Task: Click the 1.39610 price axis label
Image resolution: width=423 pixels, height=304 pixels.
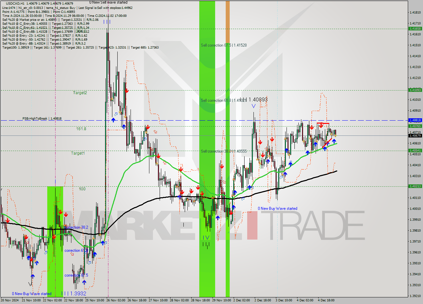Action: tap(415, 252)
